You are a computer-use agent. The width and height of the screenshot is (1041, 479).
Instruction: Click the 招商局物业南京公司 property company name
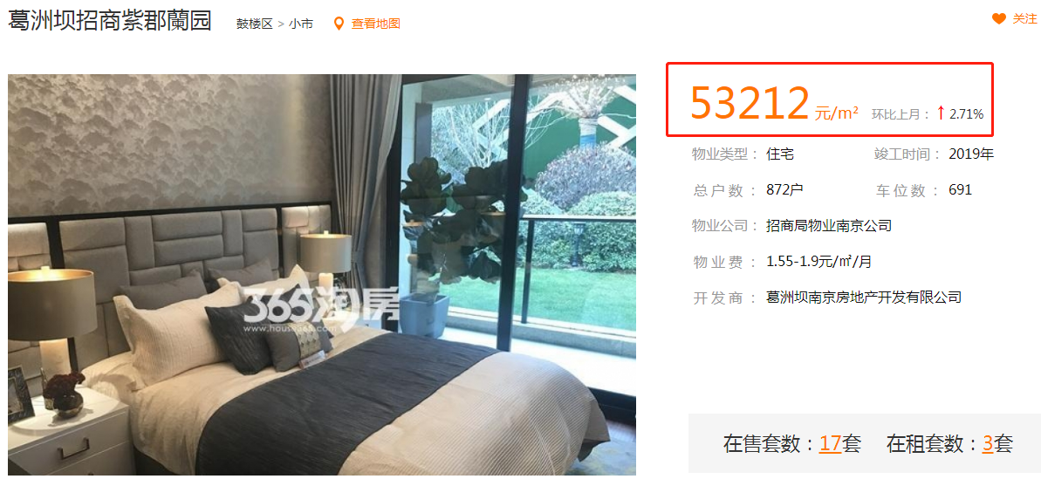pos(829,226)
